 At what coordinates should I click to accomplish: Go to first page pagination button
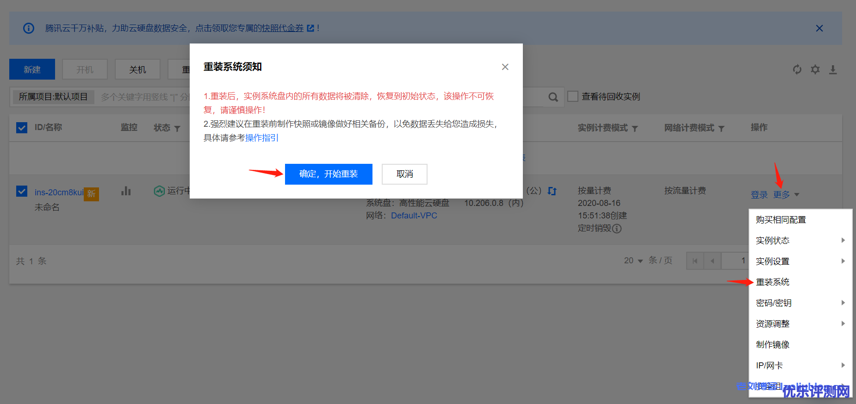pyautogui.click(x=695, y=261)
